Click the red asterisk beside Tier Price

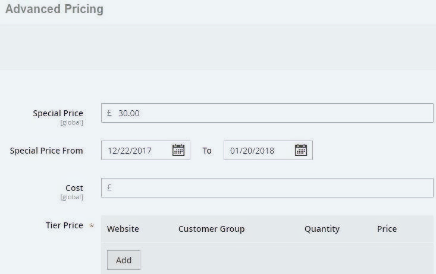(92, 226)
